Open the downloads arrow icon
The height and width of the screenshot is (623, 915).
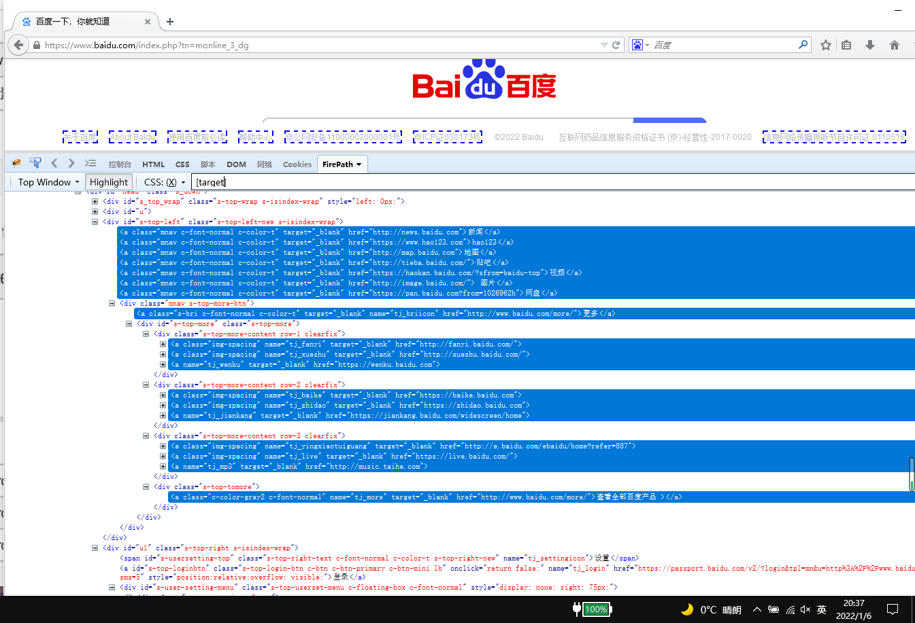click(x=869, y=45)
